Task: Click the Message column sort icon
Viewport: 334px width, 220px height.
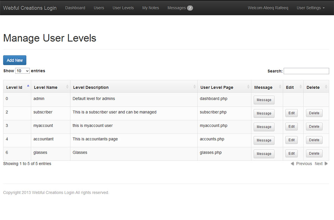Action: [x=280, y=87]
